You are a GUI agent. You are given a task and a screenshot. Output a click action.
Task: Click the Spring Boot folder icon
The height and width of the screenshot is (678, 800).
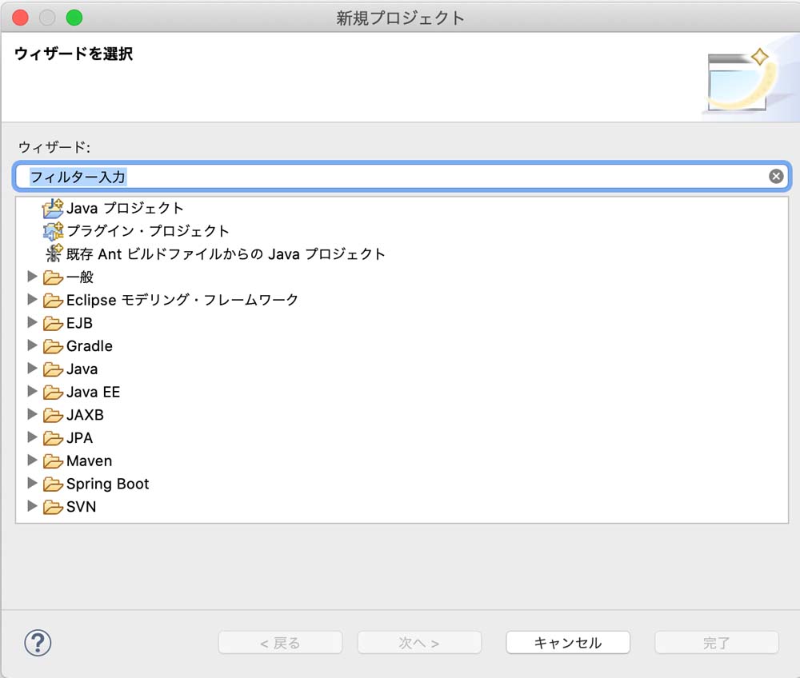click(x=53, y=484)
